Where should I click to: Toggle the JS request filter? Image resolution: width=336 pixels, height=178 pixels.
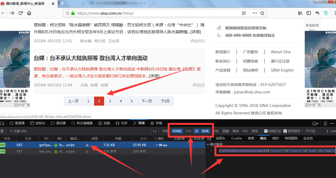coord(197,131)
